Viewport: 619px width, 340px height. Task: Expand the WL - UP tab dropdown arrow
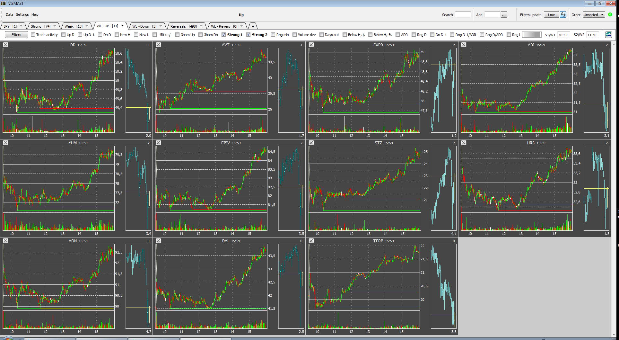point(123,26)
